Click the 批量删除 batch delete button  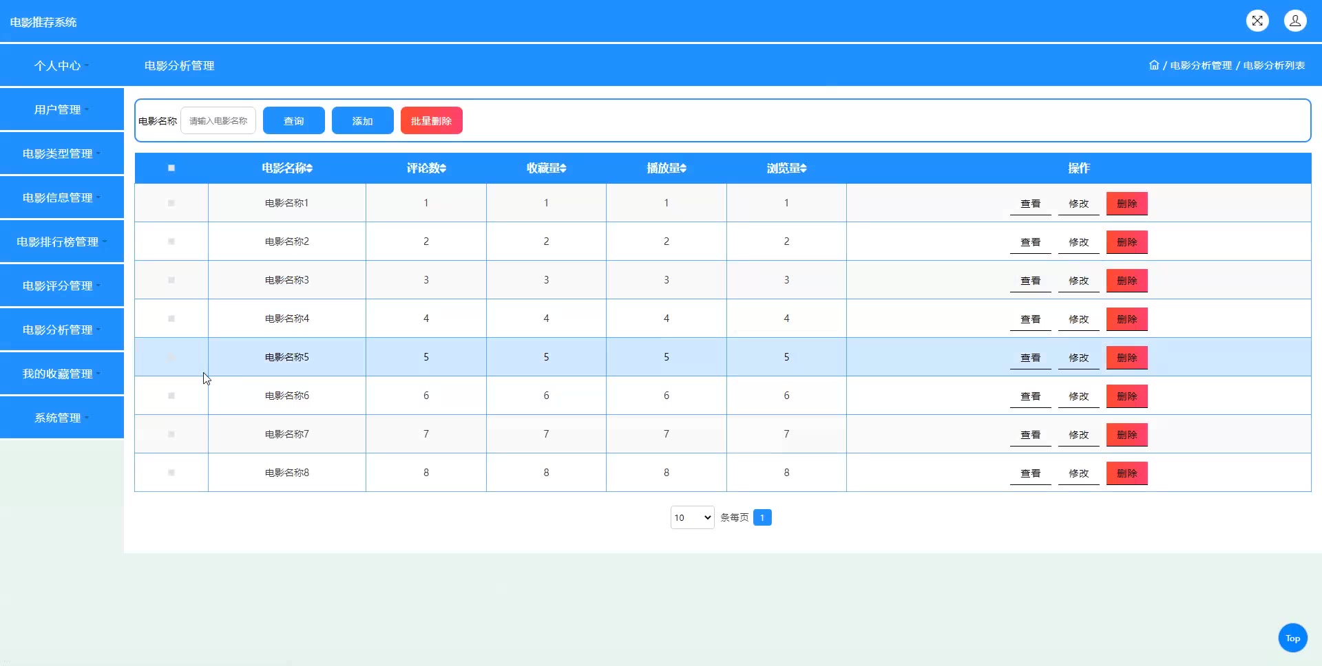(x=432, y=120)
